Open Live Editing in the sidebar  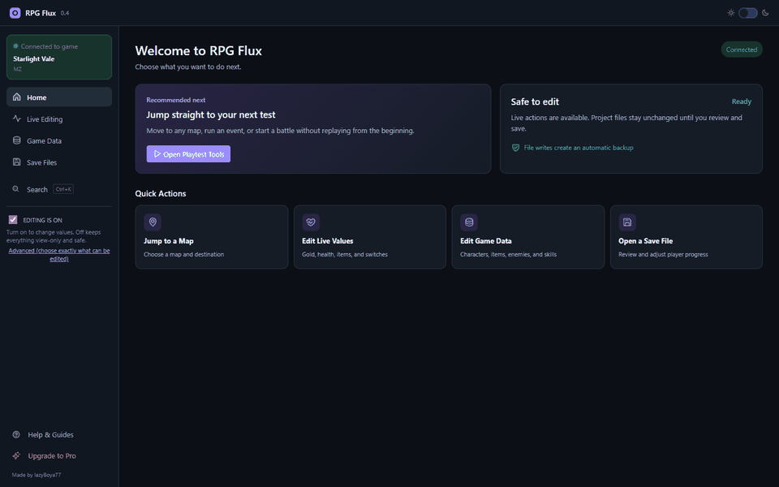click(x=59, y=119)
